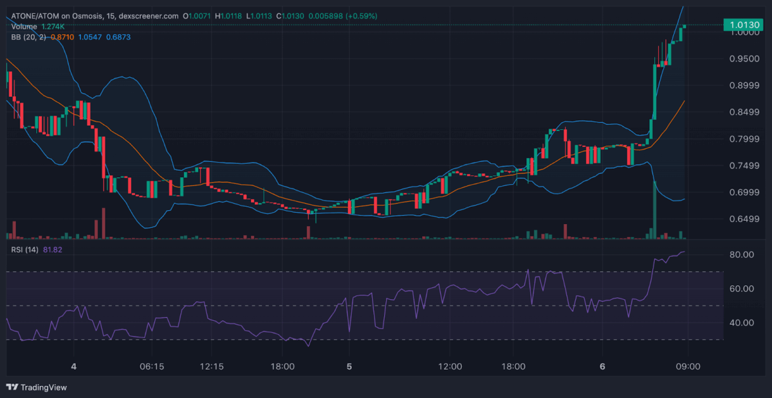
Task: Select the Volume indicator legend label
Action: [x=24, y=26]
